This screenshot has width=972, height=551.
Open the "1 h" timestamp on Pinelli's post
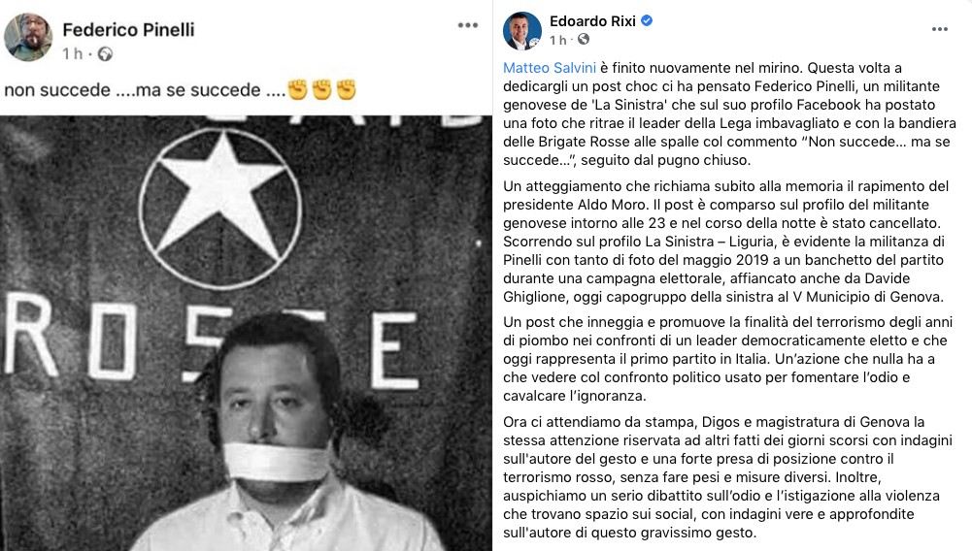coord(73,54)
